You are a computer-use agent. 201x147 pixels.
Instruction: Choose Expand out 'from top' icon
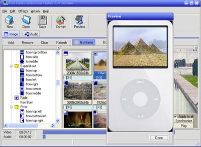22,70
